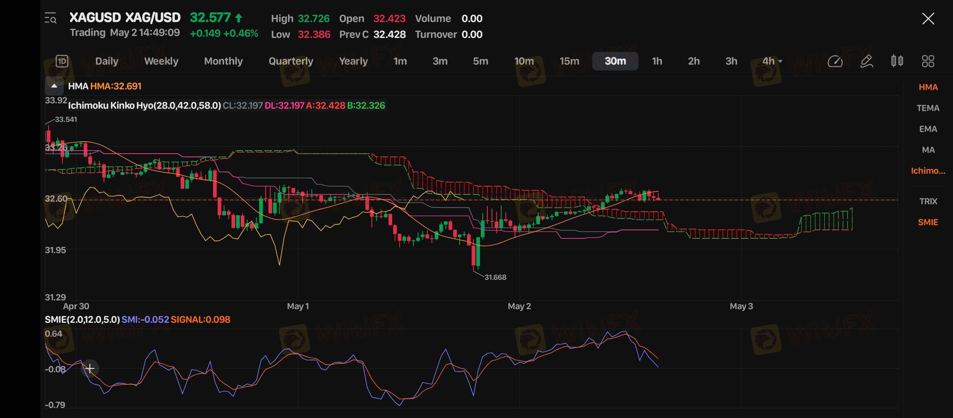Viewport: 953px width, 418px height.
Task: Click the SMIE(2.0,12.0,5.0) settings label
Action: [x=82, y=320]
